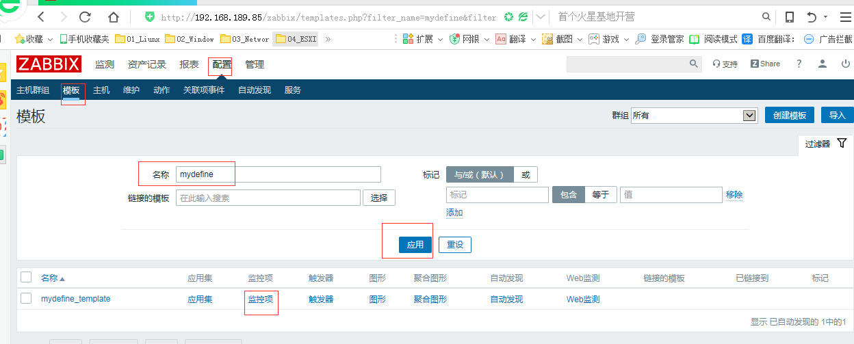Image resolution: width=854 pixels, height=344 pixels.
Task: Click the 移除 tag link
Action: (734, 195)
